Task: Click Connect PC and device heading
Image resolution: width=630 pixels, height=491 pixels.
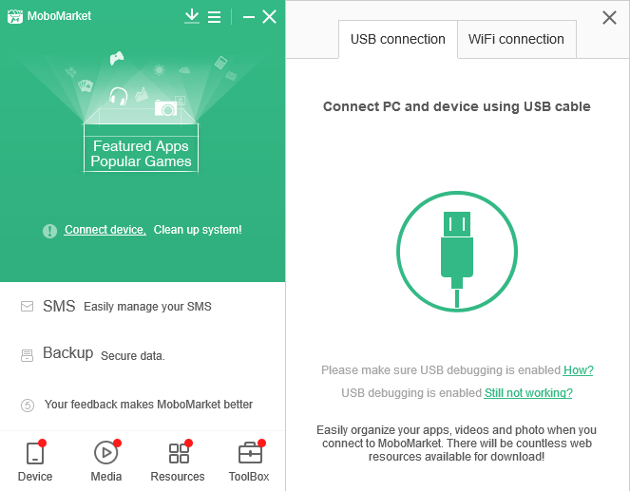Action: coord(457,106)
